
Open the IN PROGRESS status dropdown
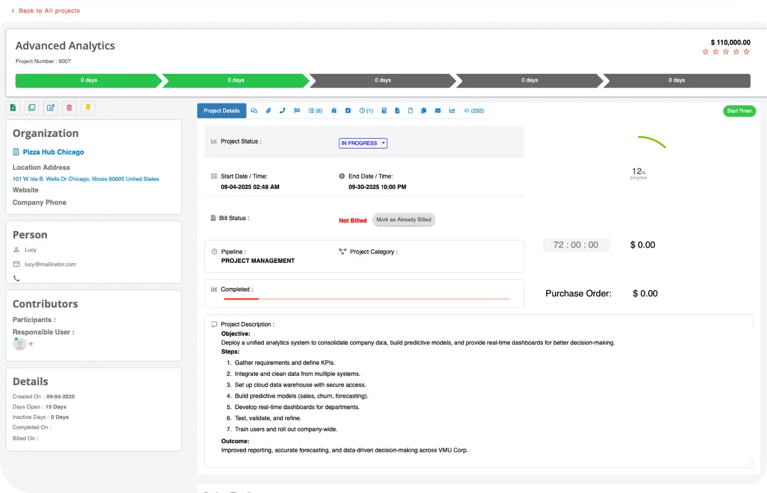[363, 143]
